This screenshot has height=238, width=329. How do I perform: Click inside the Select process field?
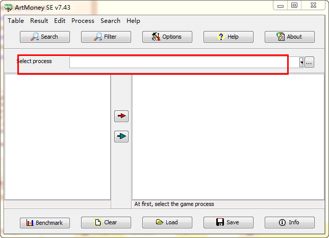[x=184, y=63]
